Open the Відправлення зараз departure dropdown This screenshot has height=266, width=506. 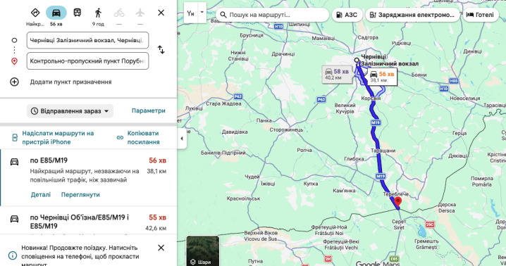[x=70, y=111]
